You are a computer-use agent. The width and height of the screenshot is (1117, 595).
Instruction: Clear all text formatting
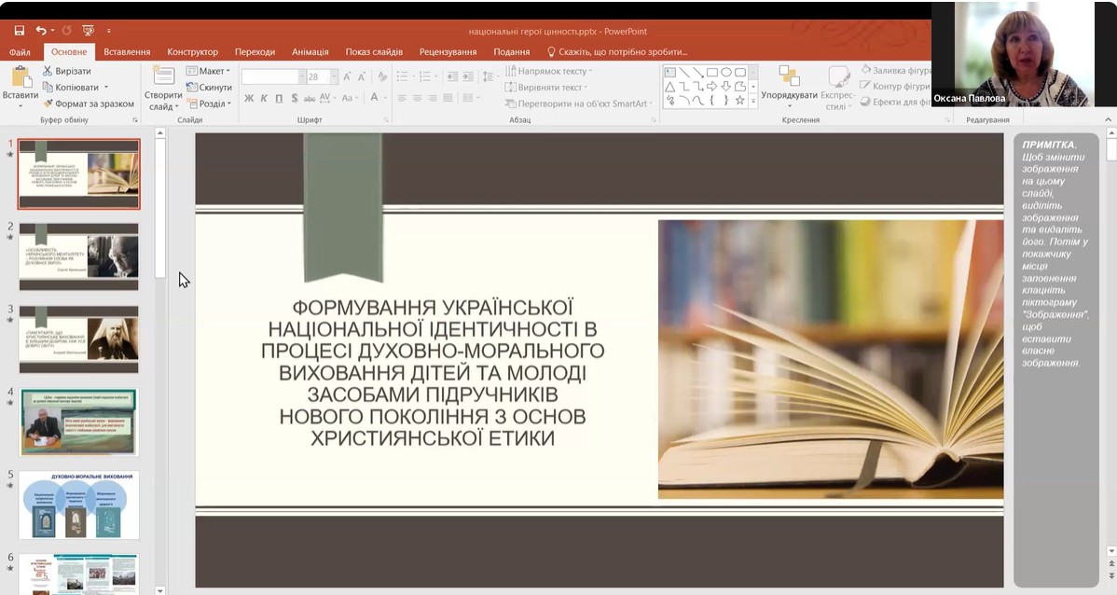pyautogui.click(x=382, y=77)
